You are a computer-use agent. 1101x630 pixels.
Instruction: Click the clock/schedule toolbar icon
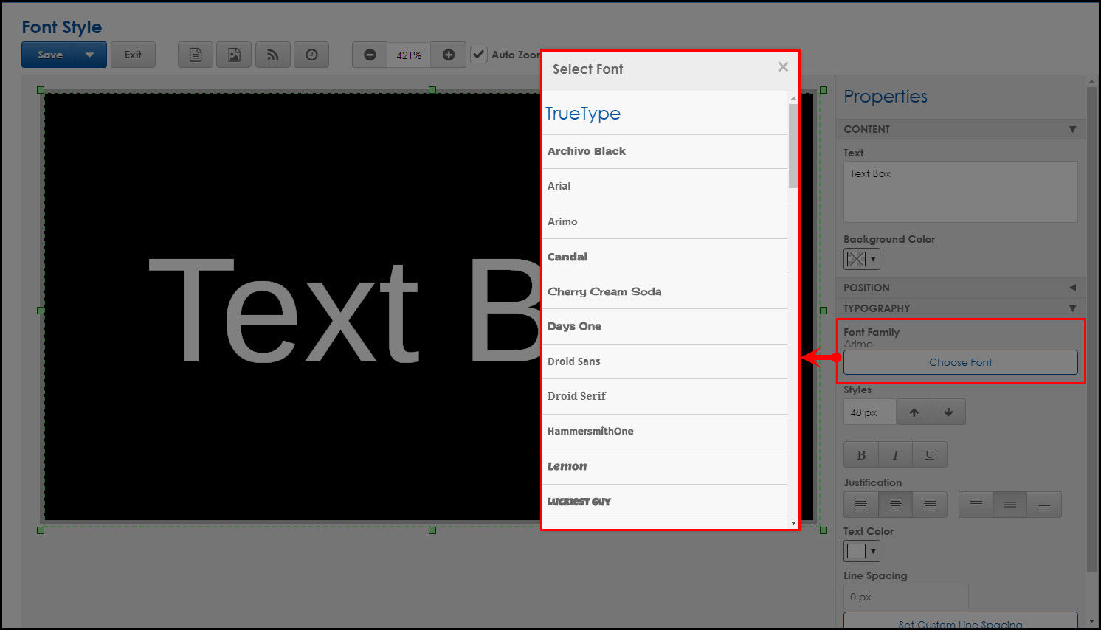point(311,54)
